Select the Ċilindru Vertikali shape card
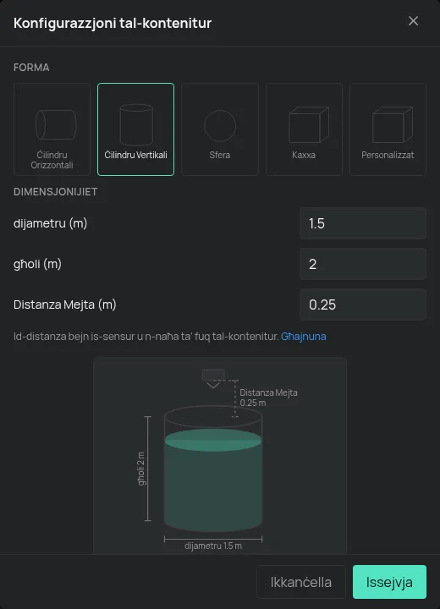The height and width of the screenshot is (609, 440). (135, 129)
